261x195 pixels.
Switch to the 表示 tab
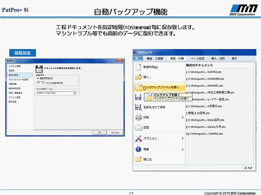point(234,58)
